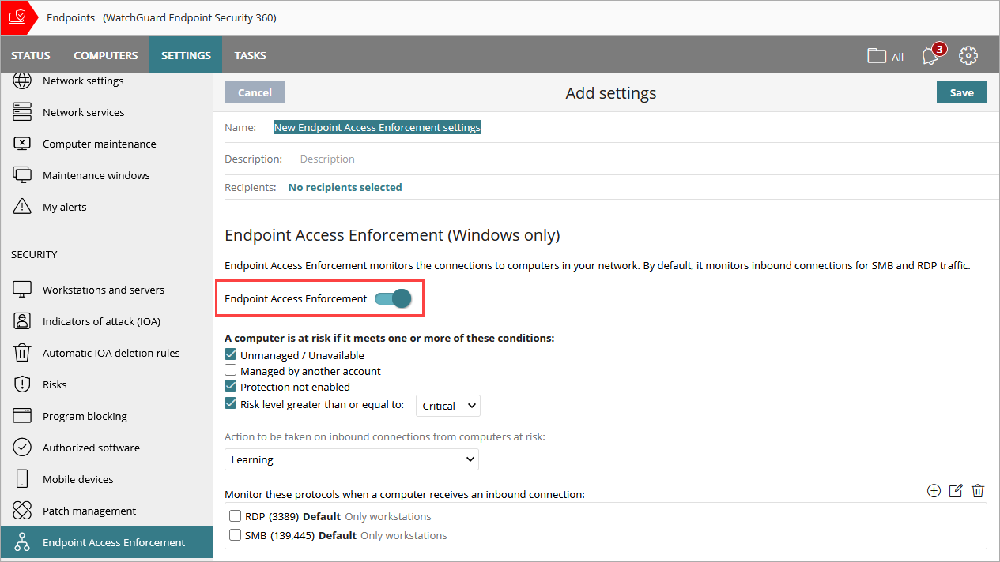Viewport: 1000px width, 562px height.
Task: Check Managed by another account
Action: 230,370
